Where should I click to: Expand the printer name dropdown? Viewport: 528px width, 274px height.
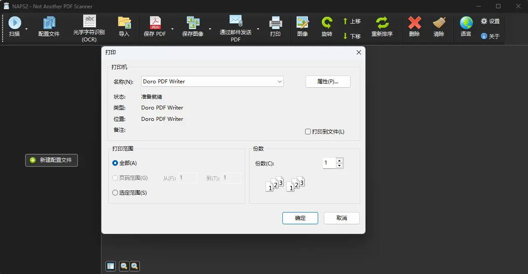pos(280,82)
